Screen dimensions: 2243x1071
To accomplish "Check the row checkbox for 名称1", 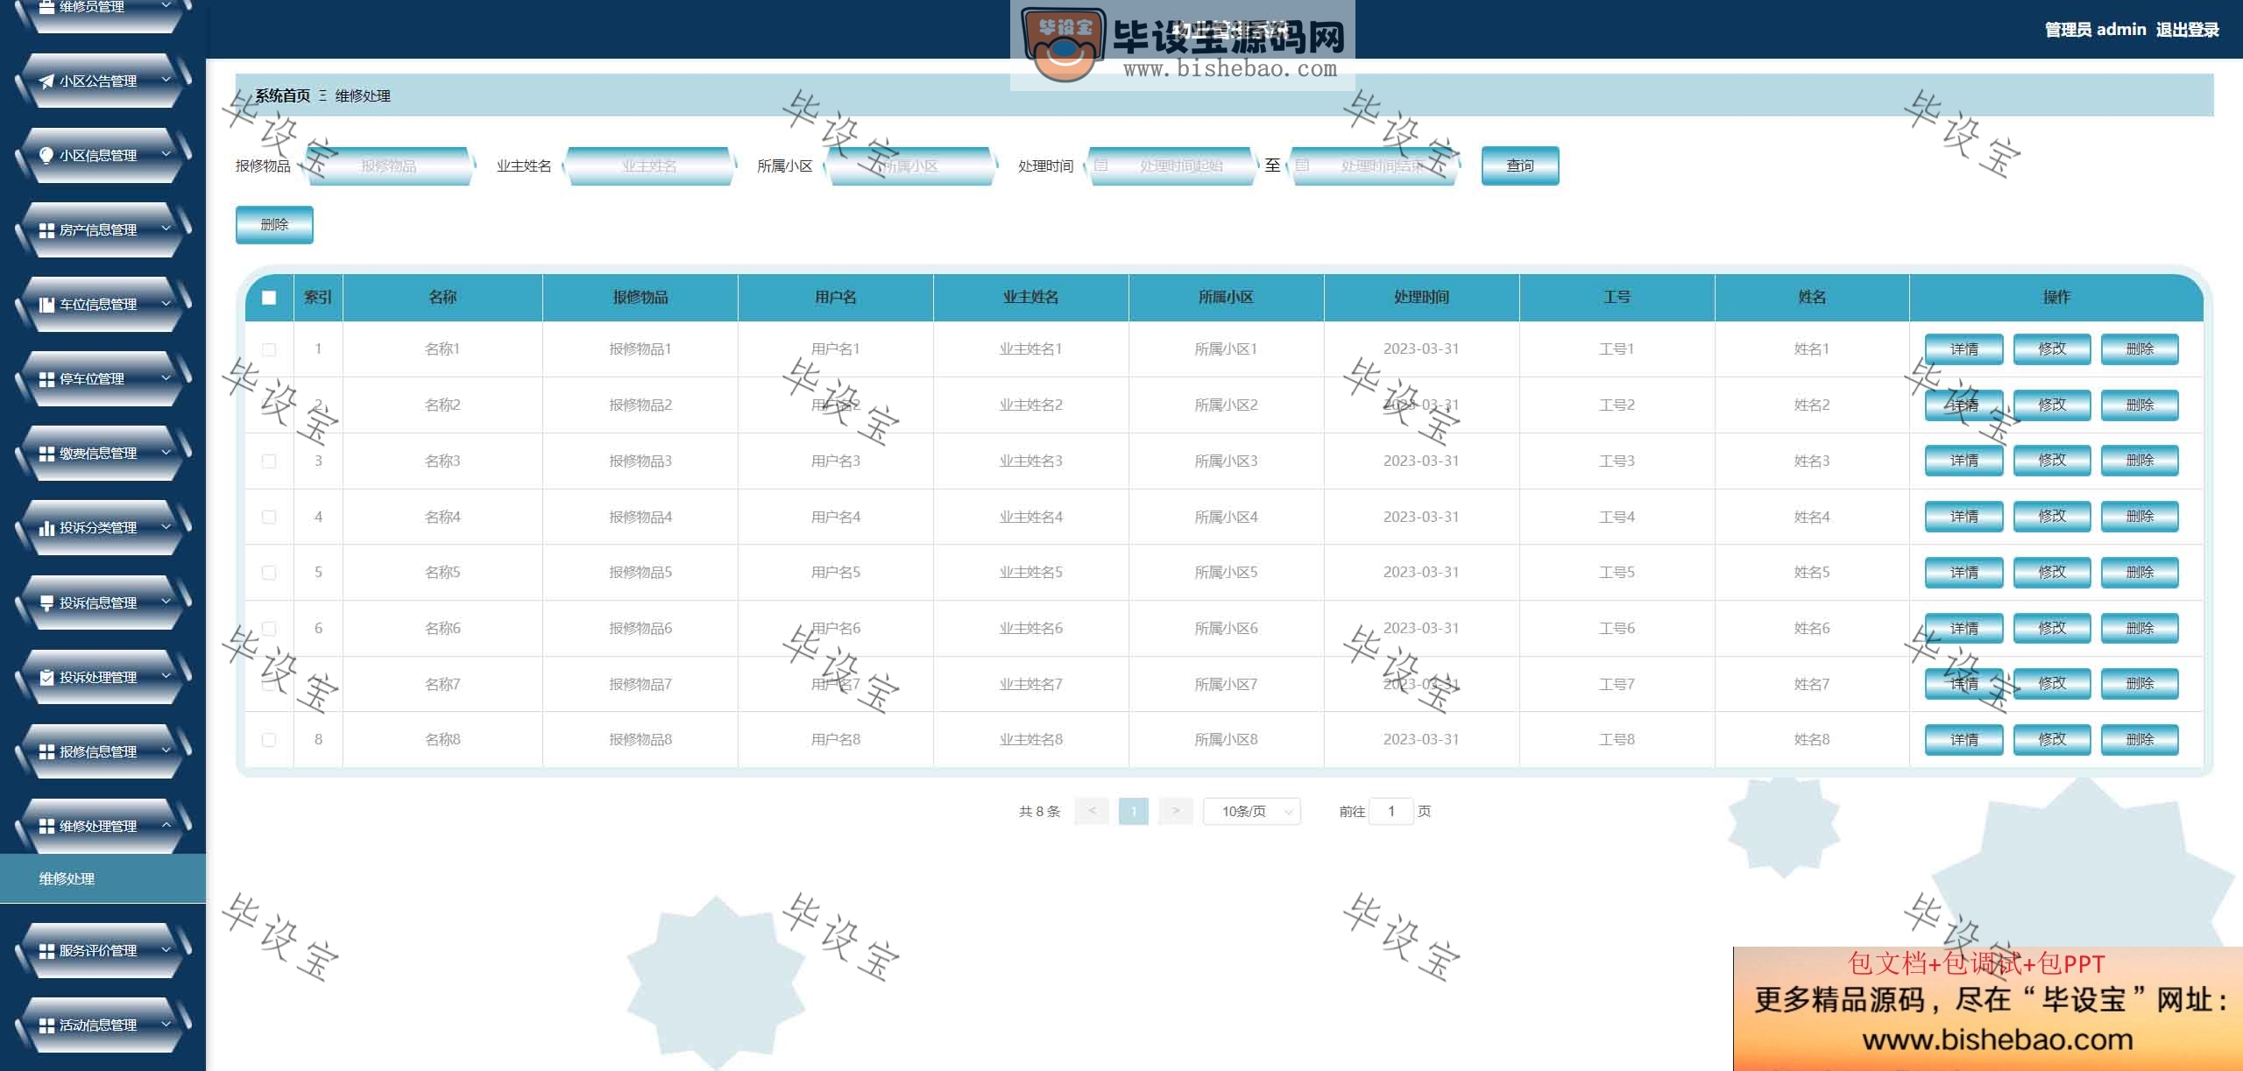I will coord(269,349).
